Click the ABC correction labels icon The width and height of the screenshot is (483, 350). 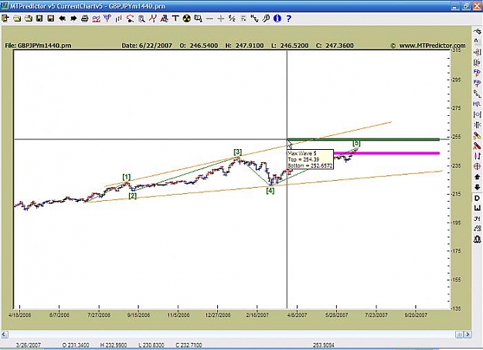click(x=164, y=19)
